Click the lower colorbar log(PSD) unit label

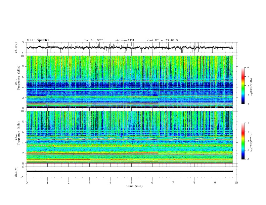click(x=251, y=141)
